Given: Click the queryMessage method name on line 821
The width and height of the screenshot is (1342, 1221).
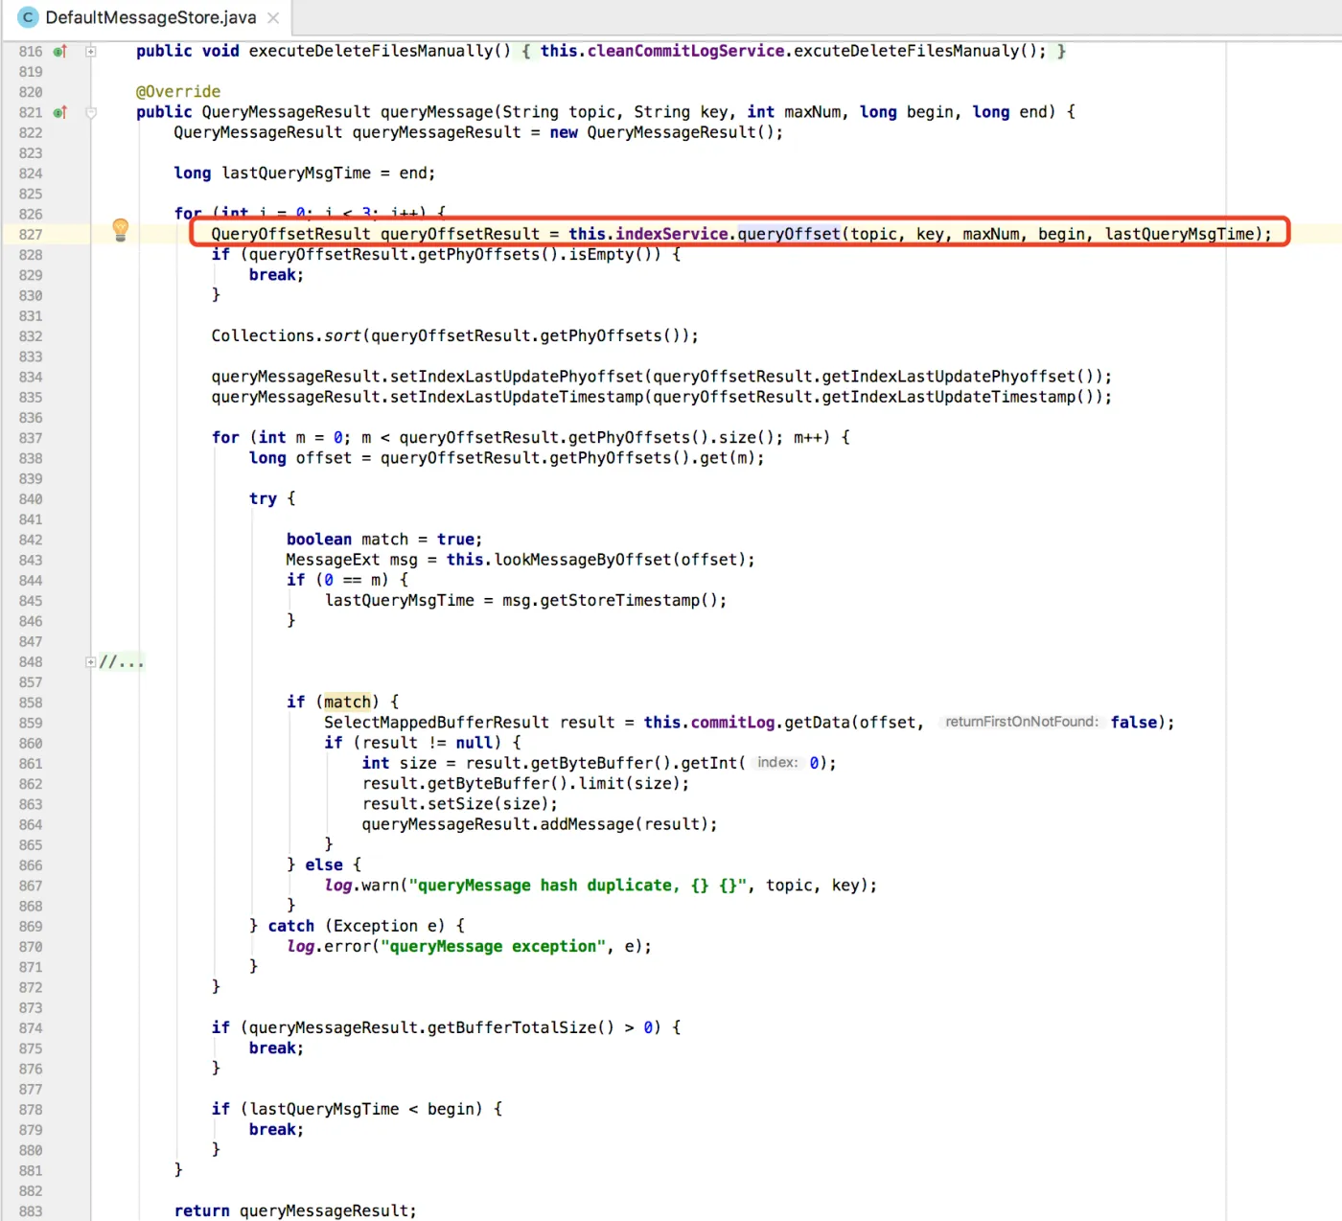Looking at the screenshot, I should pyautogui.click(x=437, y=112).
